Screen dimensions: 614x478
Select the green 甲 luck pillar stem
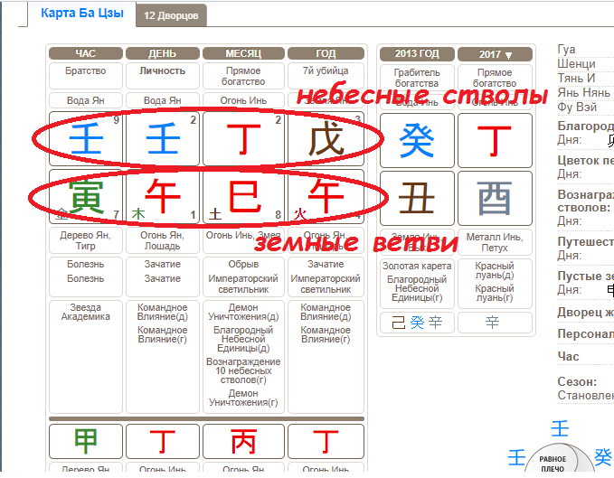pos(86,441)
